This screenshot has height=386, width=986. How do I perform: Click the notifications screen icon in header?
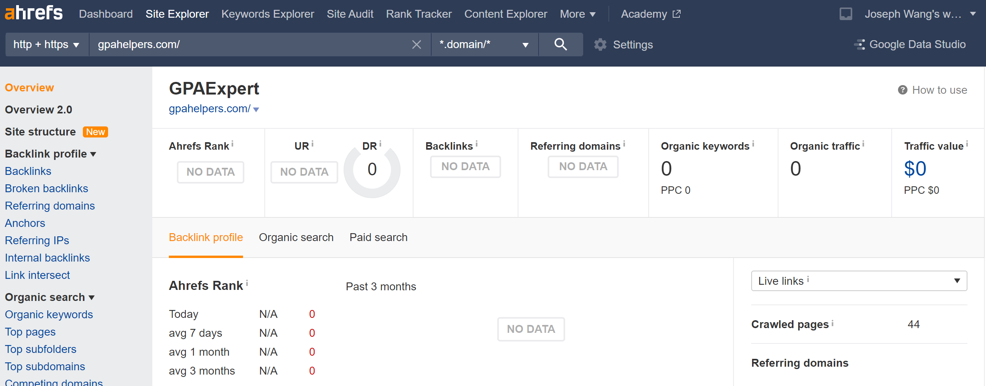pyautogui.click(x=846, y=14)
